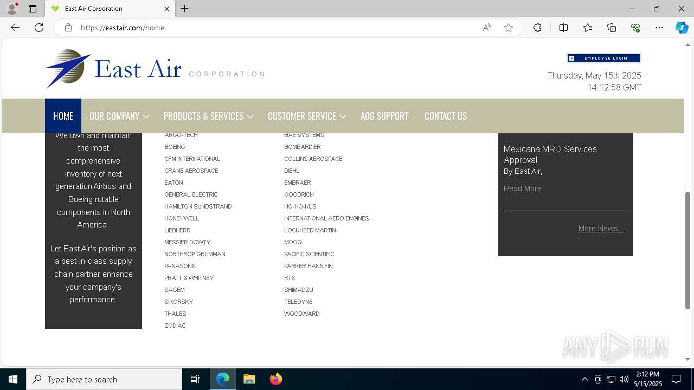This screenshot has height=390, width=694.
Task: Close the East Air Corporation tab
Action: tap(166, 9)
